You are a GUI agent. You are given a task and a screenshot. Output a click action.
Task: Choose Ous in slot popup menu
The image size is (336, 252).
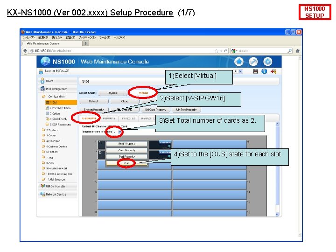126,163
